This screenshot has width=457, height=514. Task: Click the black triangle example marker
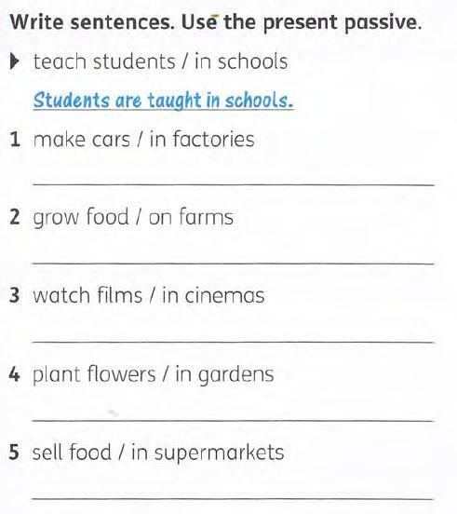15,61
